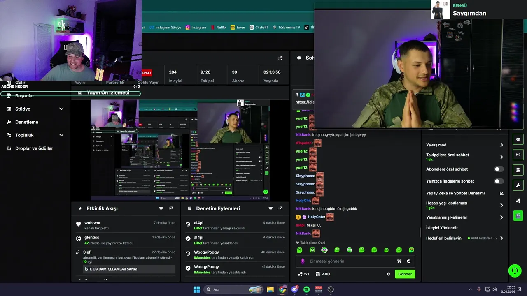Open the wrench tools icon in right sidebar
527x296 pixels.
coord(518,185)
